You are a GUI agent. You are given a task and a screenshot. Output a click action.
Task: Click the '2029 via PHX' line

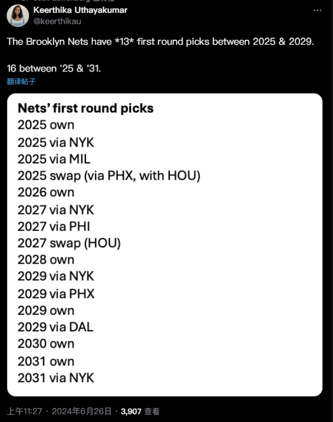coord(56,294)
